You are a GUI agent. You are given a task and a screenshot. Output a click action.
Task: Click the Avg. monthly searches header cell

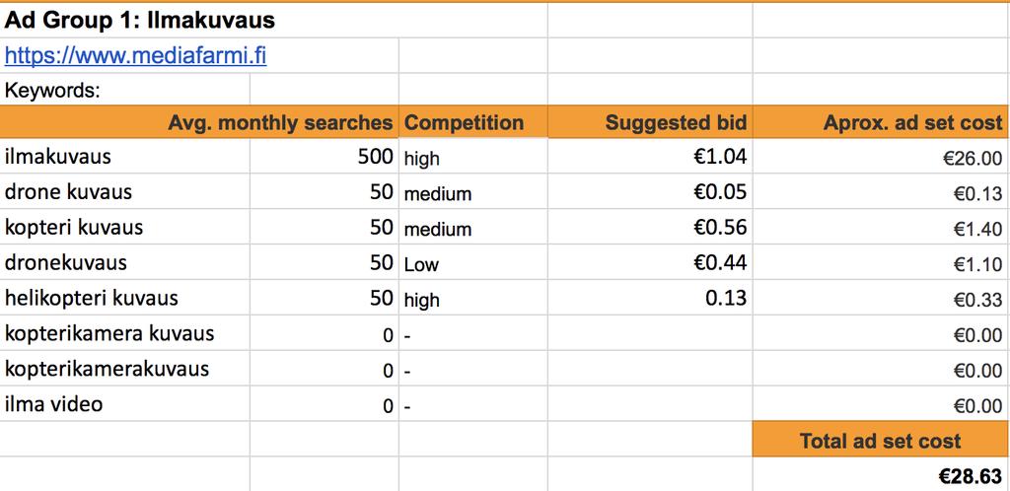tap(199, 122)
